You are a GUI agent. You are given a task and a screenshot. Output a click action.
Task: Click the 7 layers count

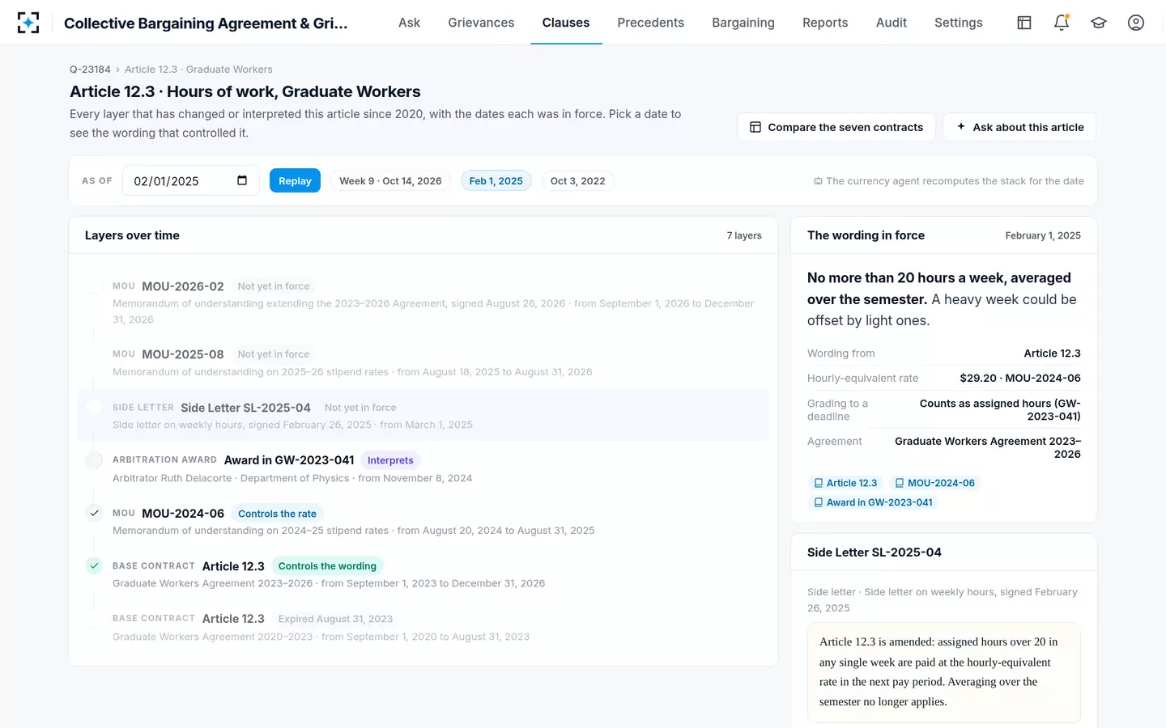coord(744,235)
